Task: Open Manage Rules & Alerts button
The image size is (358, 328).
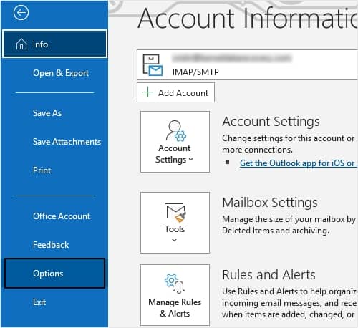Action: 175,295
